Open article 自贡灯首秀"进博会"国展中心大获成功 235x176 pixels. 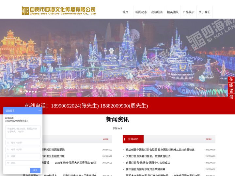148,163
